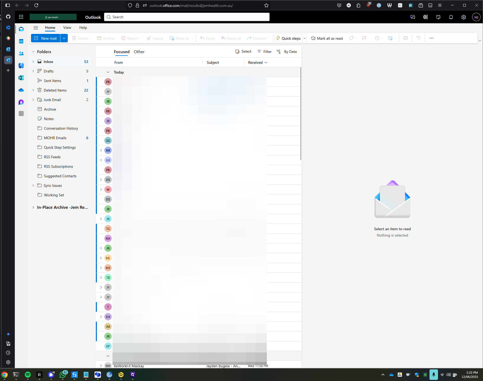Open the ribbon's More options ellipsis
483x381 pixels.
pyautogui.click(x=431, y=38)
